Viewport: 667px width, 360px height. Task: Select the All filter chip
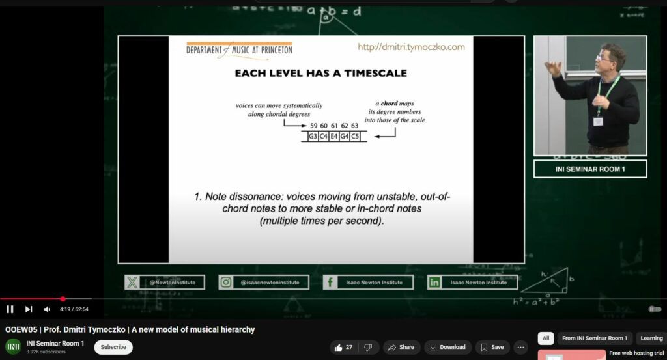point(545,339)
